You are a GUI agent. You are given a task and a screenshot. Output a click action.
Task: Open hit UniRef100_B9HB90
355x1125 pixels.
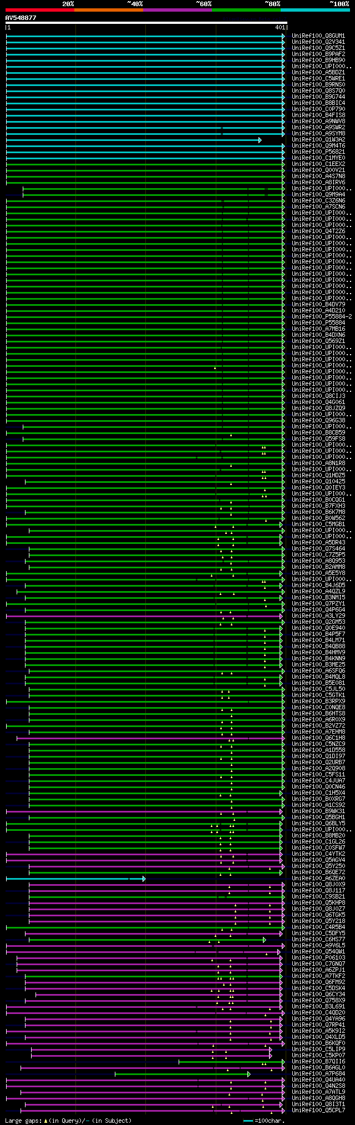(318, 60)
